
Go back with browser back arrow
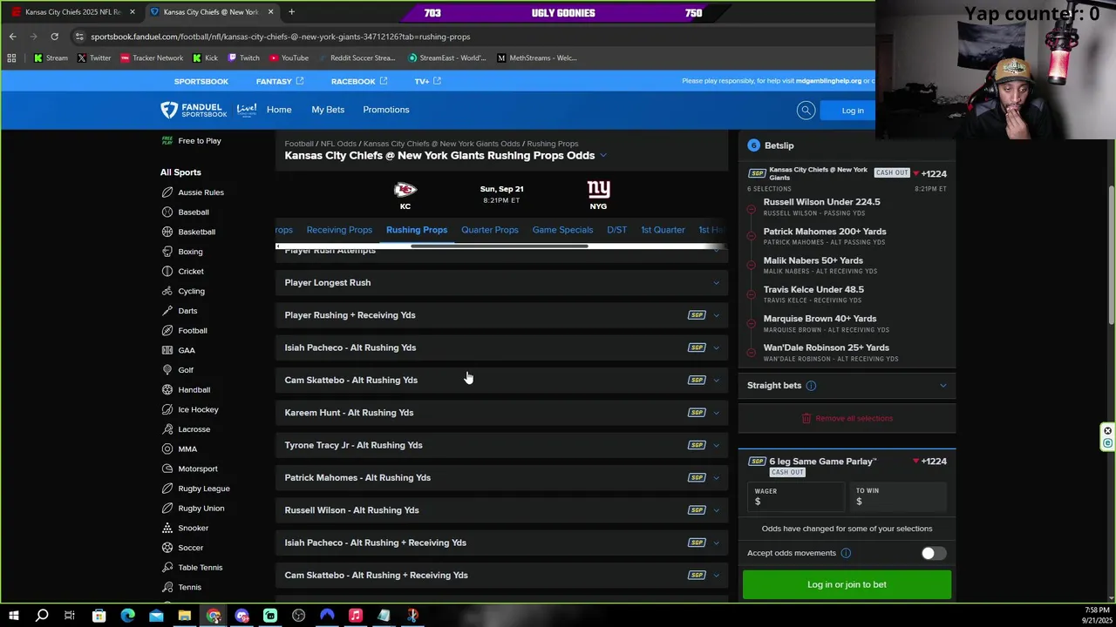pos(12,37)
